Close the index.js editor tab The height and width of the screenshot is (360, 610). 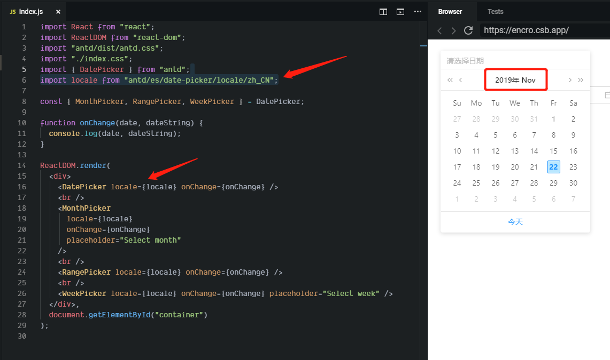coord(58,11)
